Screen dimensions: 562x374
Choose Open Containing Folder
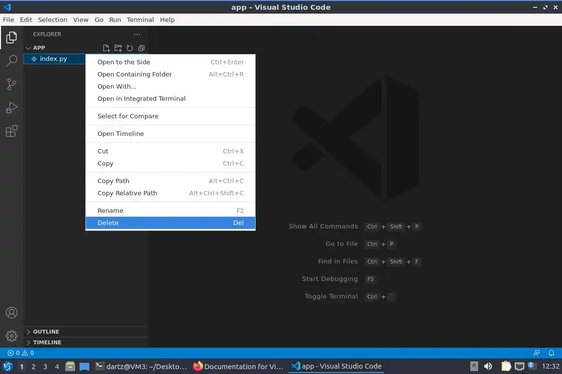tap(171, 74)
